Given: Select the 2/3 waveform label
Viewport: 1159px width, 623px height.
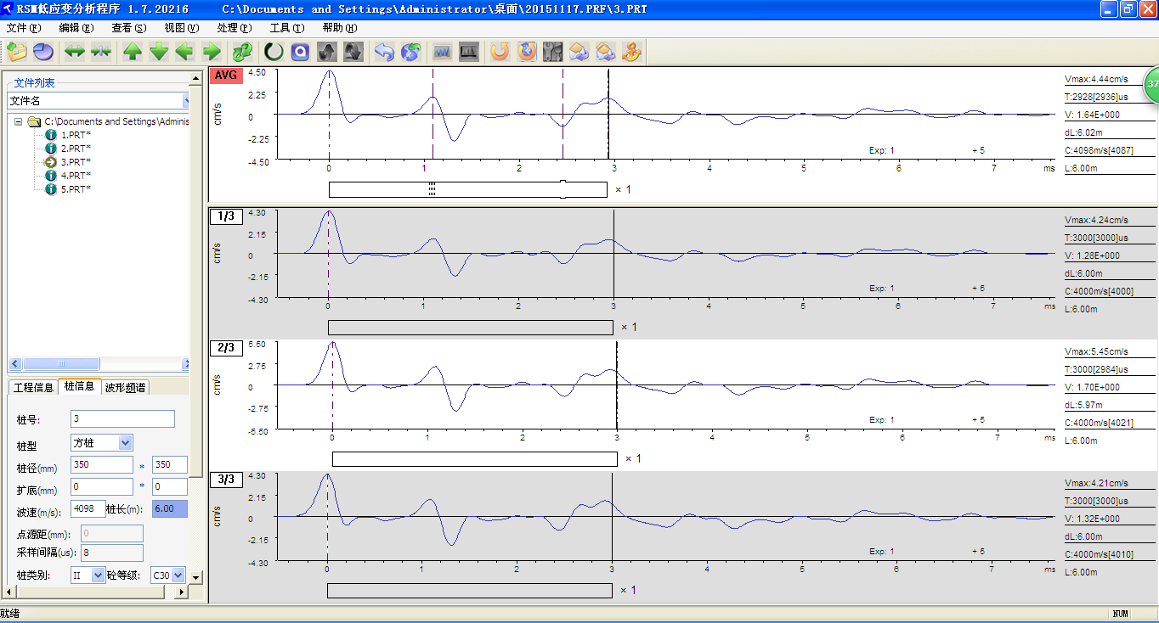Looking at the screenshot, I should pyautogui.click(x=226, y=347).
